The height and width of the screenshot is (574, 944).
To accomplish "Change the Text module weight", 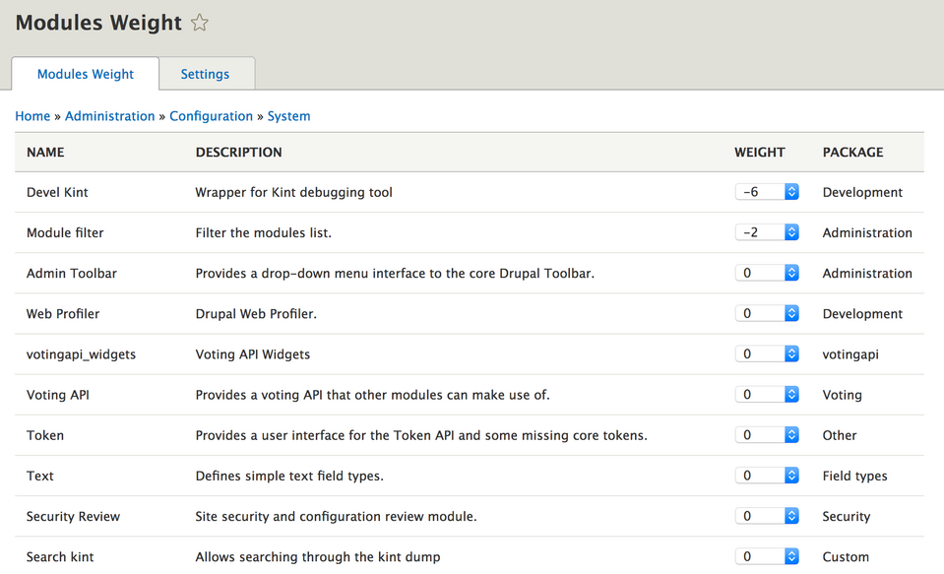I will (767, 476).
